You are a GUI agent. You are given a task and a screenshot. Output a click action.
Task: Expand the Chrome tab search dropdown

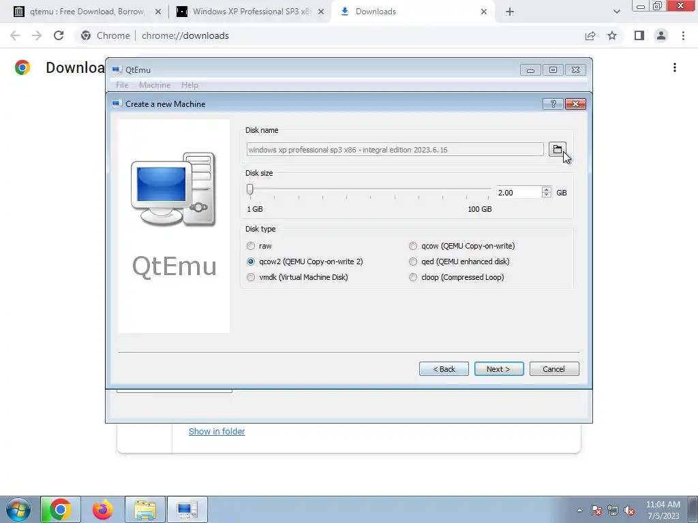point(616,12)
